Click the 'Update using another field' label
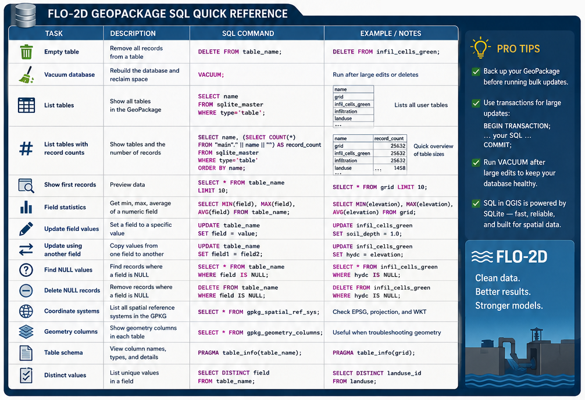This screenshot has width=585, height=400. point(63,249)
